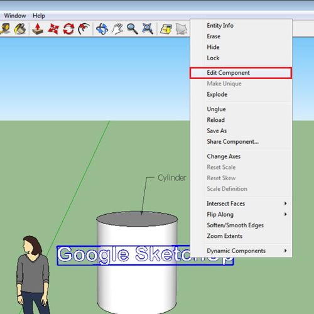Click the Get Models icon

tap(166, 29)
